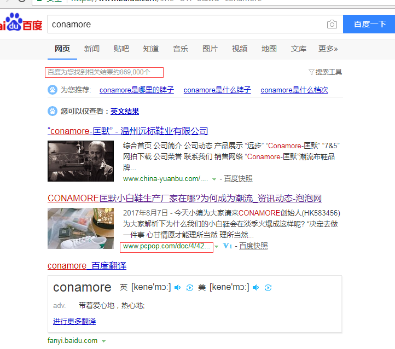Image resolution: width=395 pixels, height=349 pixels.
Task: Open 百度快照 for pcpop result
Action: pyautogui.click(x=253, y=246)
